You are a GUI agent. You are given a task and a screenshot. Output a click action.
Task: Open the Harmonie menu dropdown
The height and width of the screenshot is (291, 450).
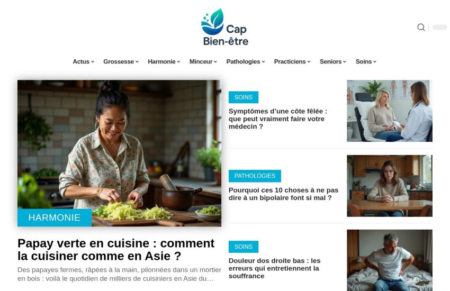click(164, 62)
